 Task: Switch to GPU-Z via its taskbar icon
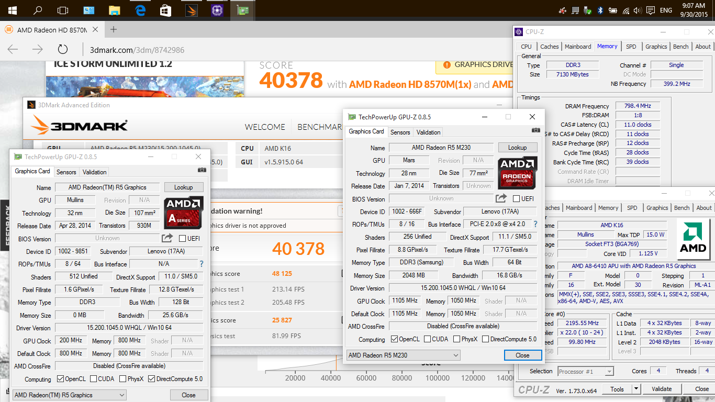243,10
